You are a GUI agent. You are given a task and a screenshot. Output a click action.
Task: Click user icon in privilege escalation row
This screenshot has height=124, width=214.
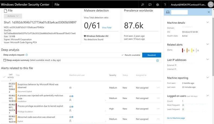pyautogui.click(x=70, y=111)
